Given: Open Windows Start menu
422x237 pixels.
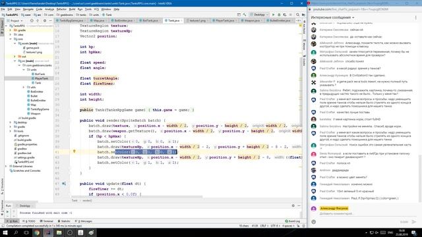Looking at the screenshot, I should 5,232.
